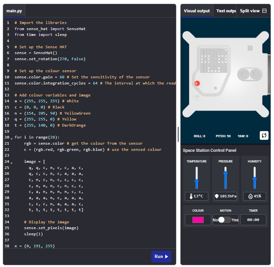
Task: Click the split view layout icon
Action: click(x=265, y=11)
